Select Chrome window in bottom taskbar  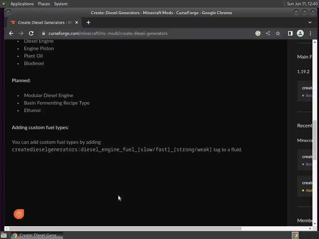click(x=37, y=235)
